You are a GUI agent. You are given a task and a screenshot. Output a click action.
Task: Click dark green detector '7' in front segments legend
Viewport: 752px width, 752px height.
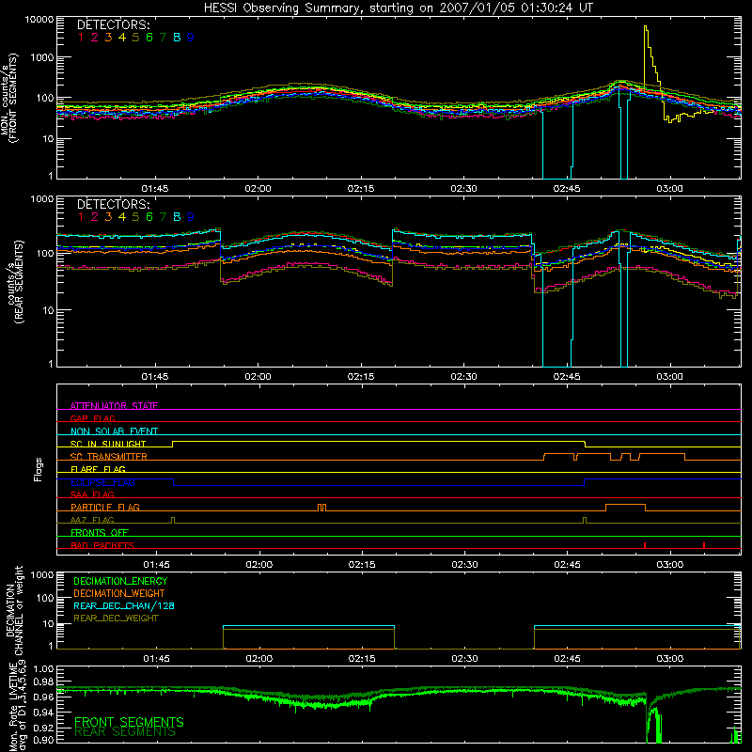pos(163,38)
